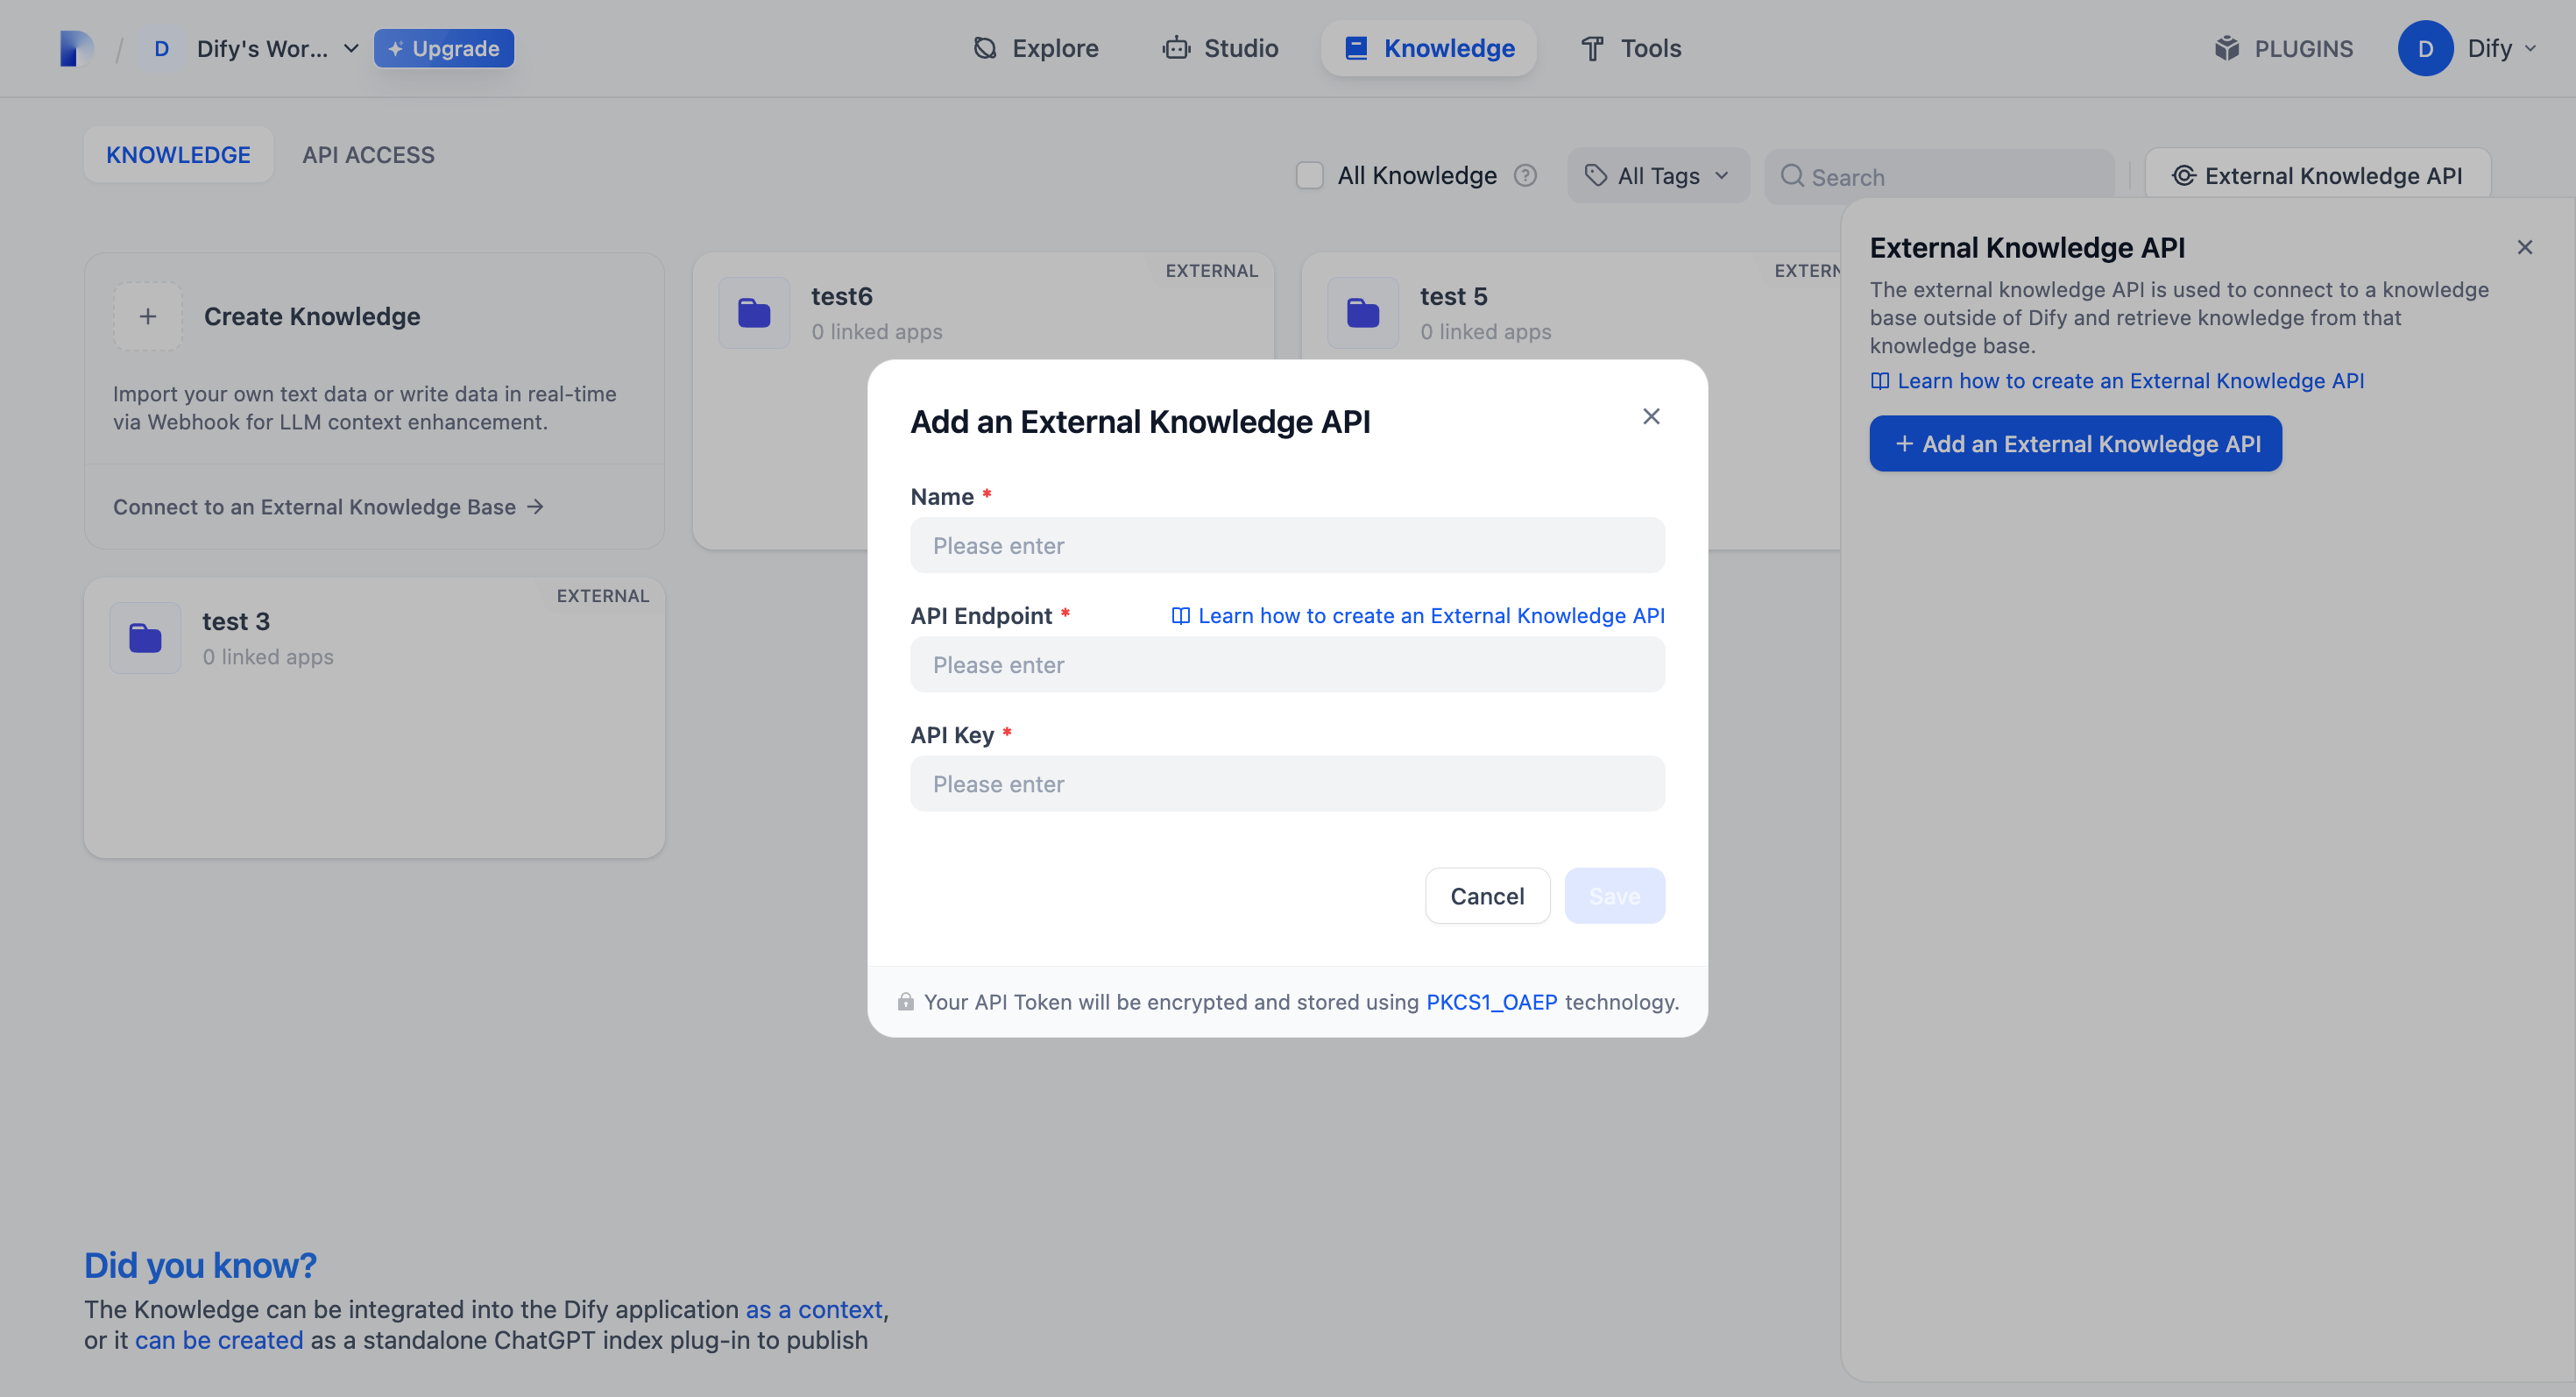Expand the Dify account dropdown chevron
Image resolution: width=2576 pixels, height=1397 pixels.
click(x=2530, y=48)
